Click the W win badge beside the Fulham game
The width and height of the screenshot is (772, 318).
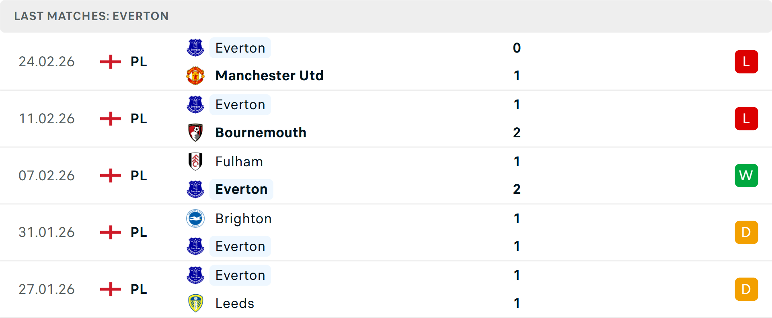click(746, 175)
